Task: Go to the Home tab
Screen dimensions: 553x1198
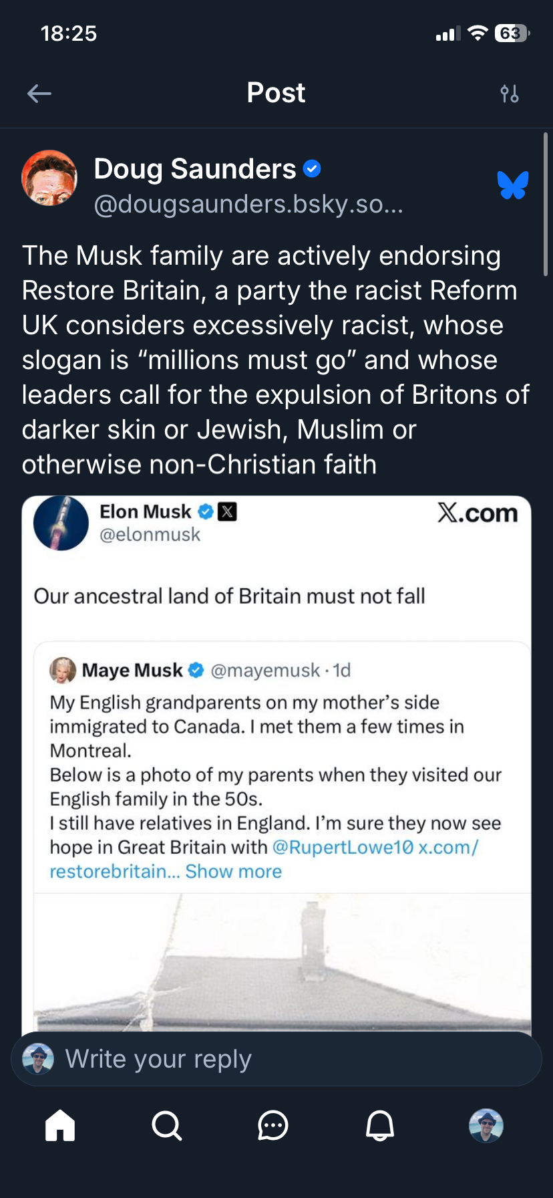Action: coord(60,1125)
